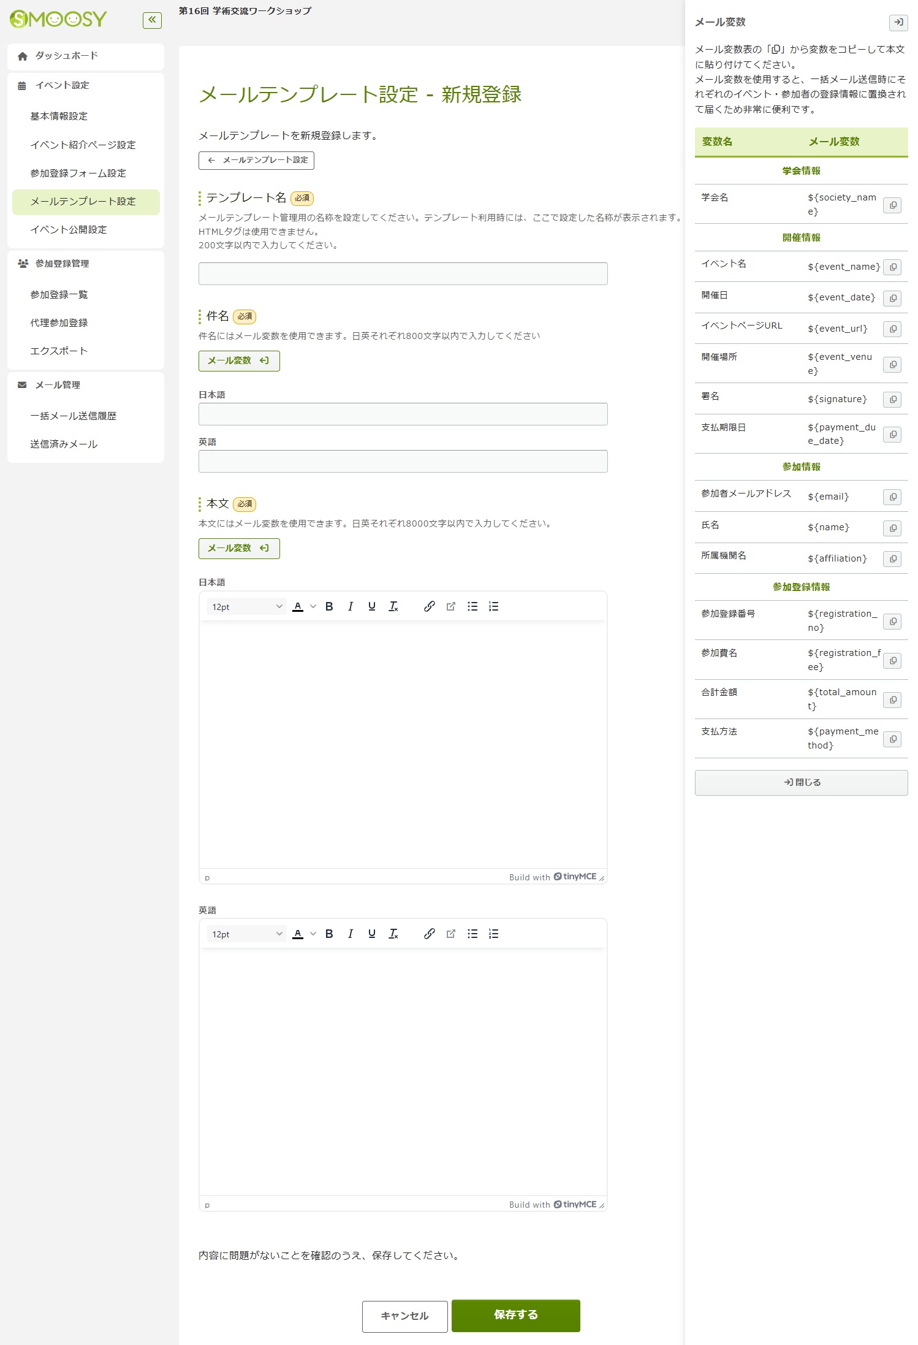
Task: Copy the ${event_name} variable
Action: pos(892,267)
